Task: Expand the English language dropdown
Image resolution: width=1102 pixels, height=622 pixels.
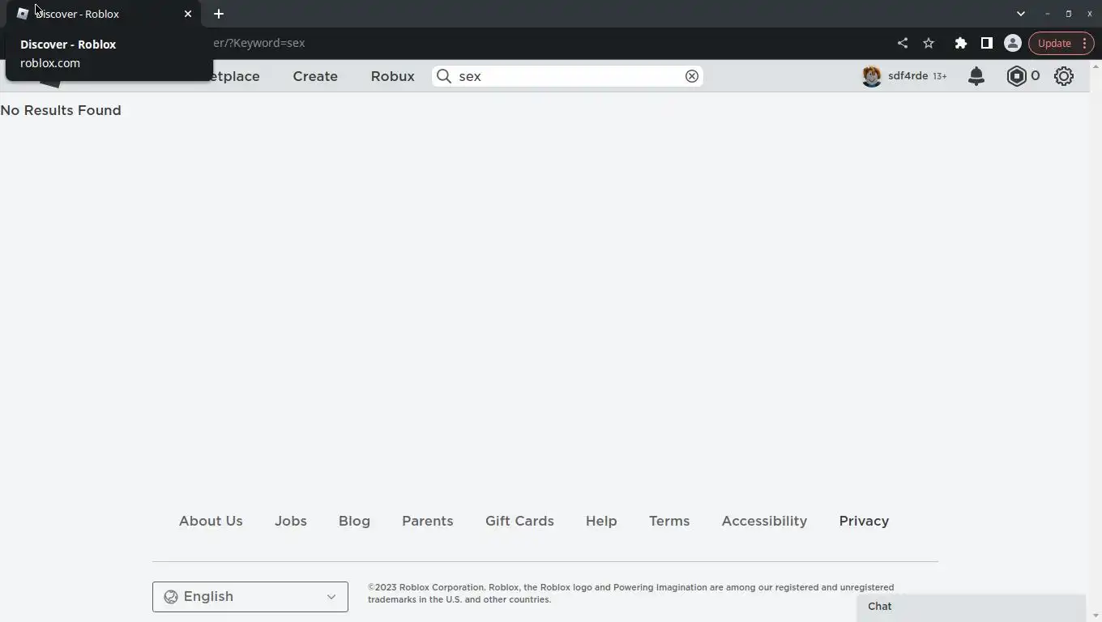Action: click(x=250, y=597)
